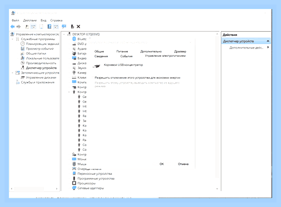Click the Просмотр событий icon in left tree

(x=23, y=49)
